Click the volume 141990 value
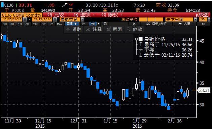The image size is (212, 130). [x=48, y=10]
